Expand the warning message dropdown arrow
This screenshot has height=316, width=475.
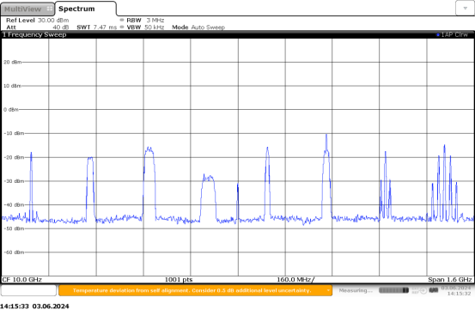pos(328,290)
